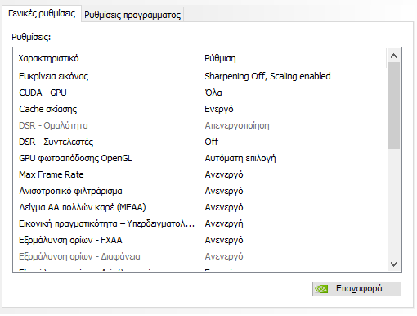This screenshot has height=316, width=417.
Task: Select the Ευκρίνεια εικόνας setting row
Action: [x=200, y=76]
